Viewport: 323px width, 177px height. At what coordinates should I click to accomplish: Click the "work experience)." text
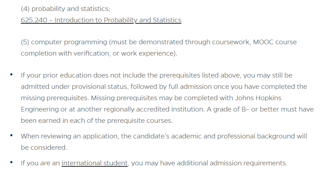pos(149,53)
